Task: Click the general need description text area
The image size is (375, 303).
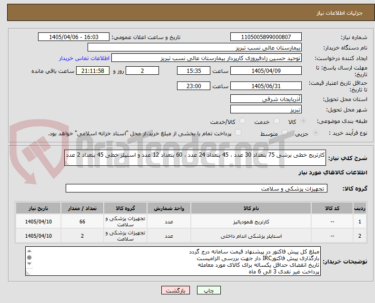Action: (195, 158)
